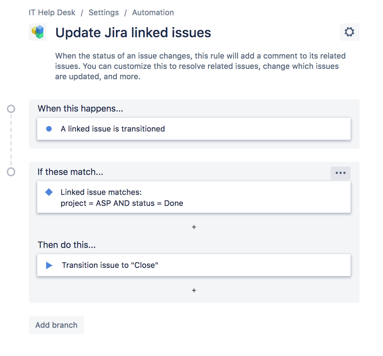383x356 pixels.
Task: Click the colorful cube rule icon
Action: tap(38, 32)
